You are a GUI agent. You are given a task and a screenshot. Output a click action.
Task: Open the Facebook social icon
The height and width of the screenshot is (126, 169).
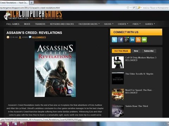point(120,40)
